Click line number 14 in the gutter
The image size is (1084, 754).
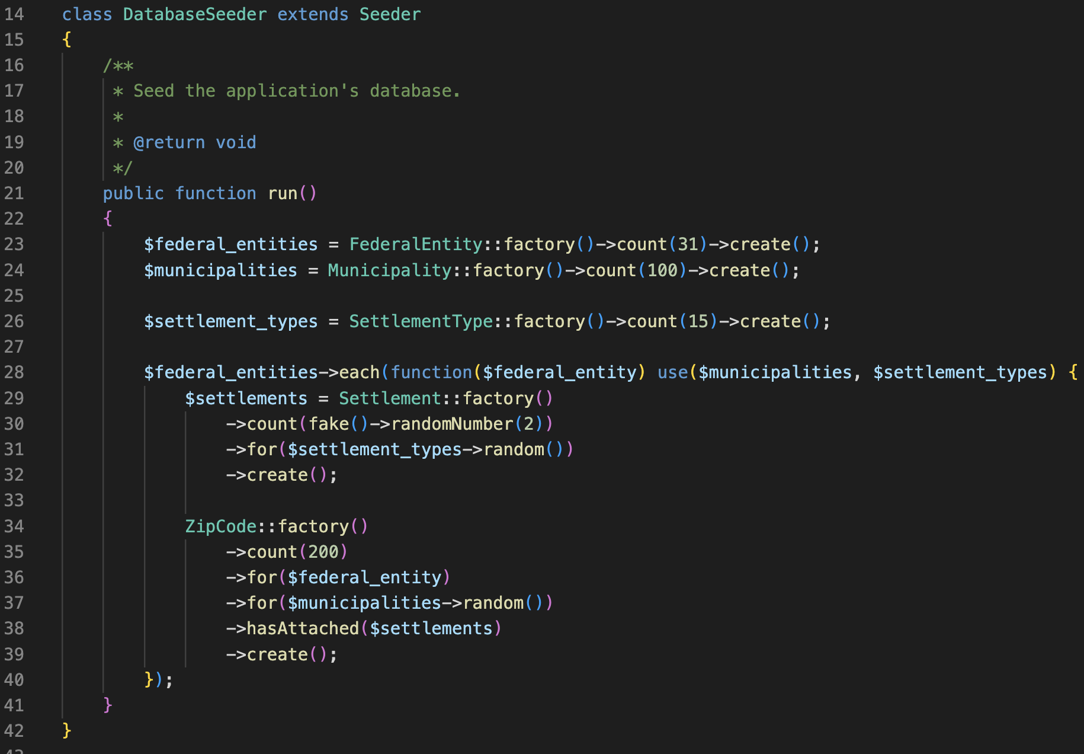pyautogui.click(x=15, y=14)
